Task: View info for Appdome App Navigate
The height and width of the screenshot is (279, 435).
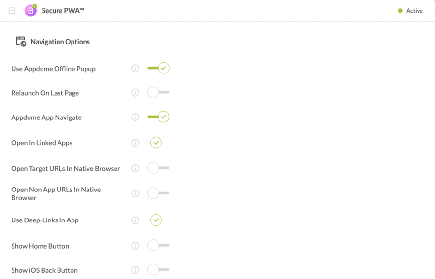Action: [x=135, y=117]
